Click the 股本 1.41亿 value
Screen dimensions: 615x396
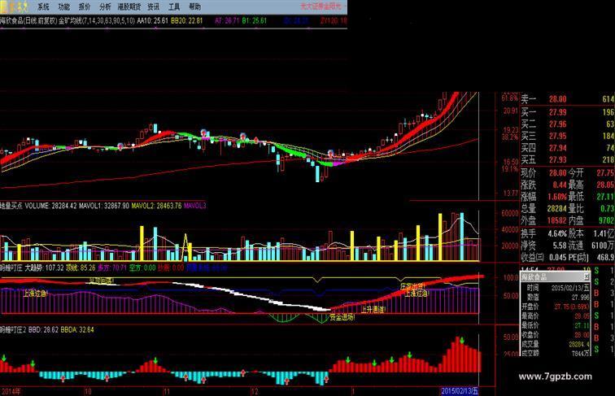pos(604,233)
